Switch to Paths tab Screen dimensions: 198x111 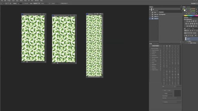pos(193,29)
